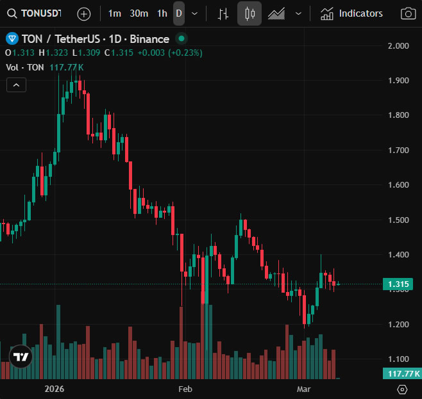Open the time interval dropdown arrow
This screenshot has width=422, height=399.
coord(194,13)
